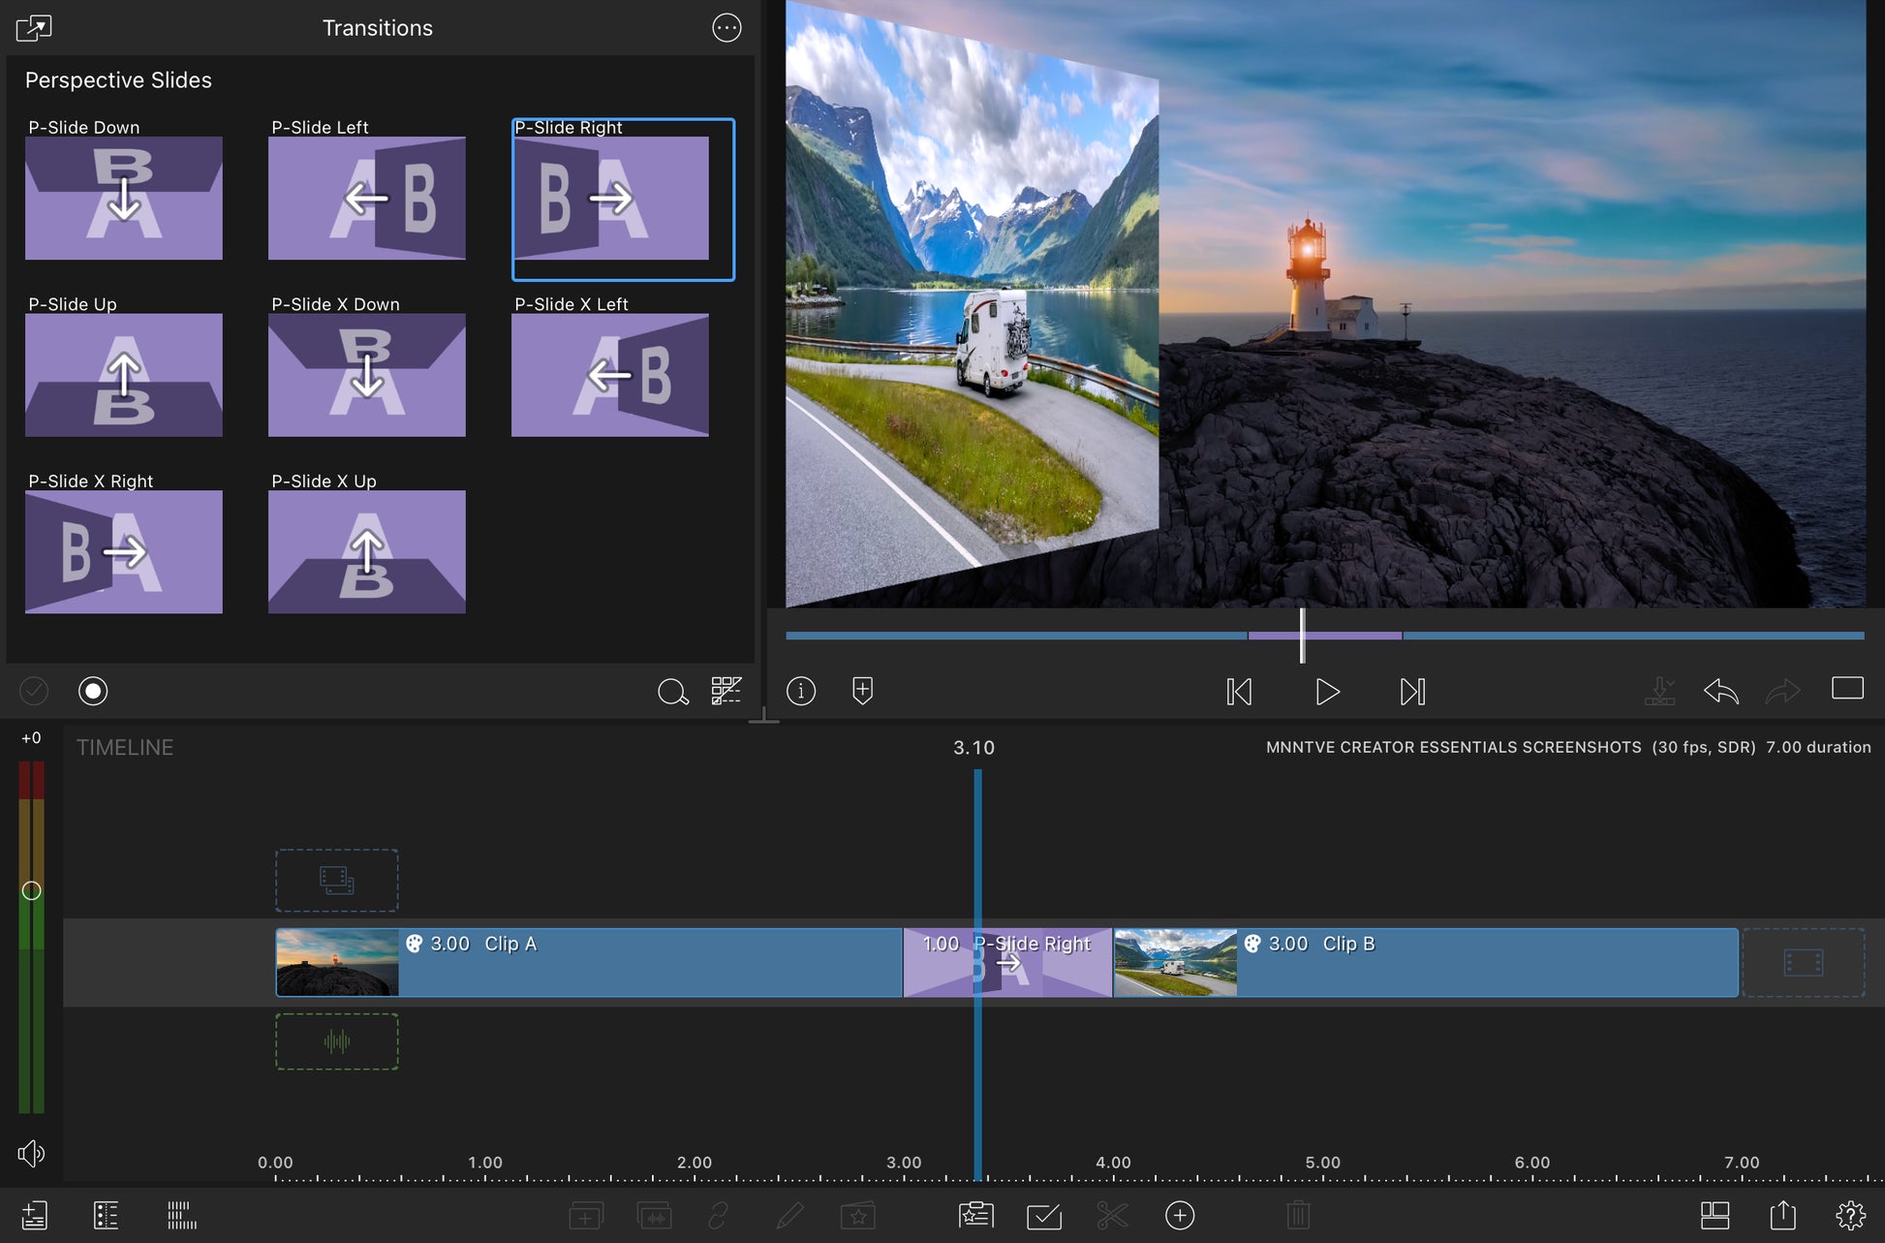Mute audio with the speaker icon
The width and height of the screenshot is (1885, 1243).
pos(31,1153)
